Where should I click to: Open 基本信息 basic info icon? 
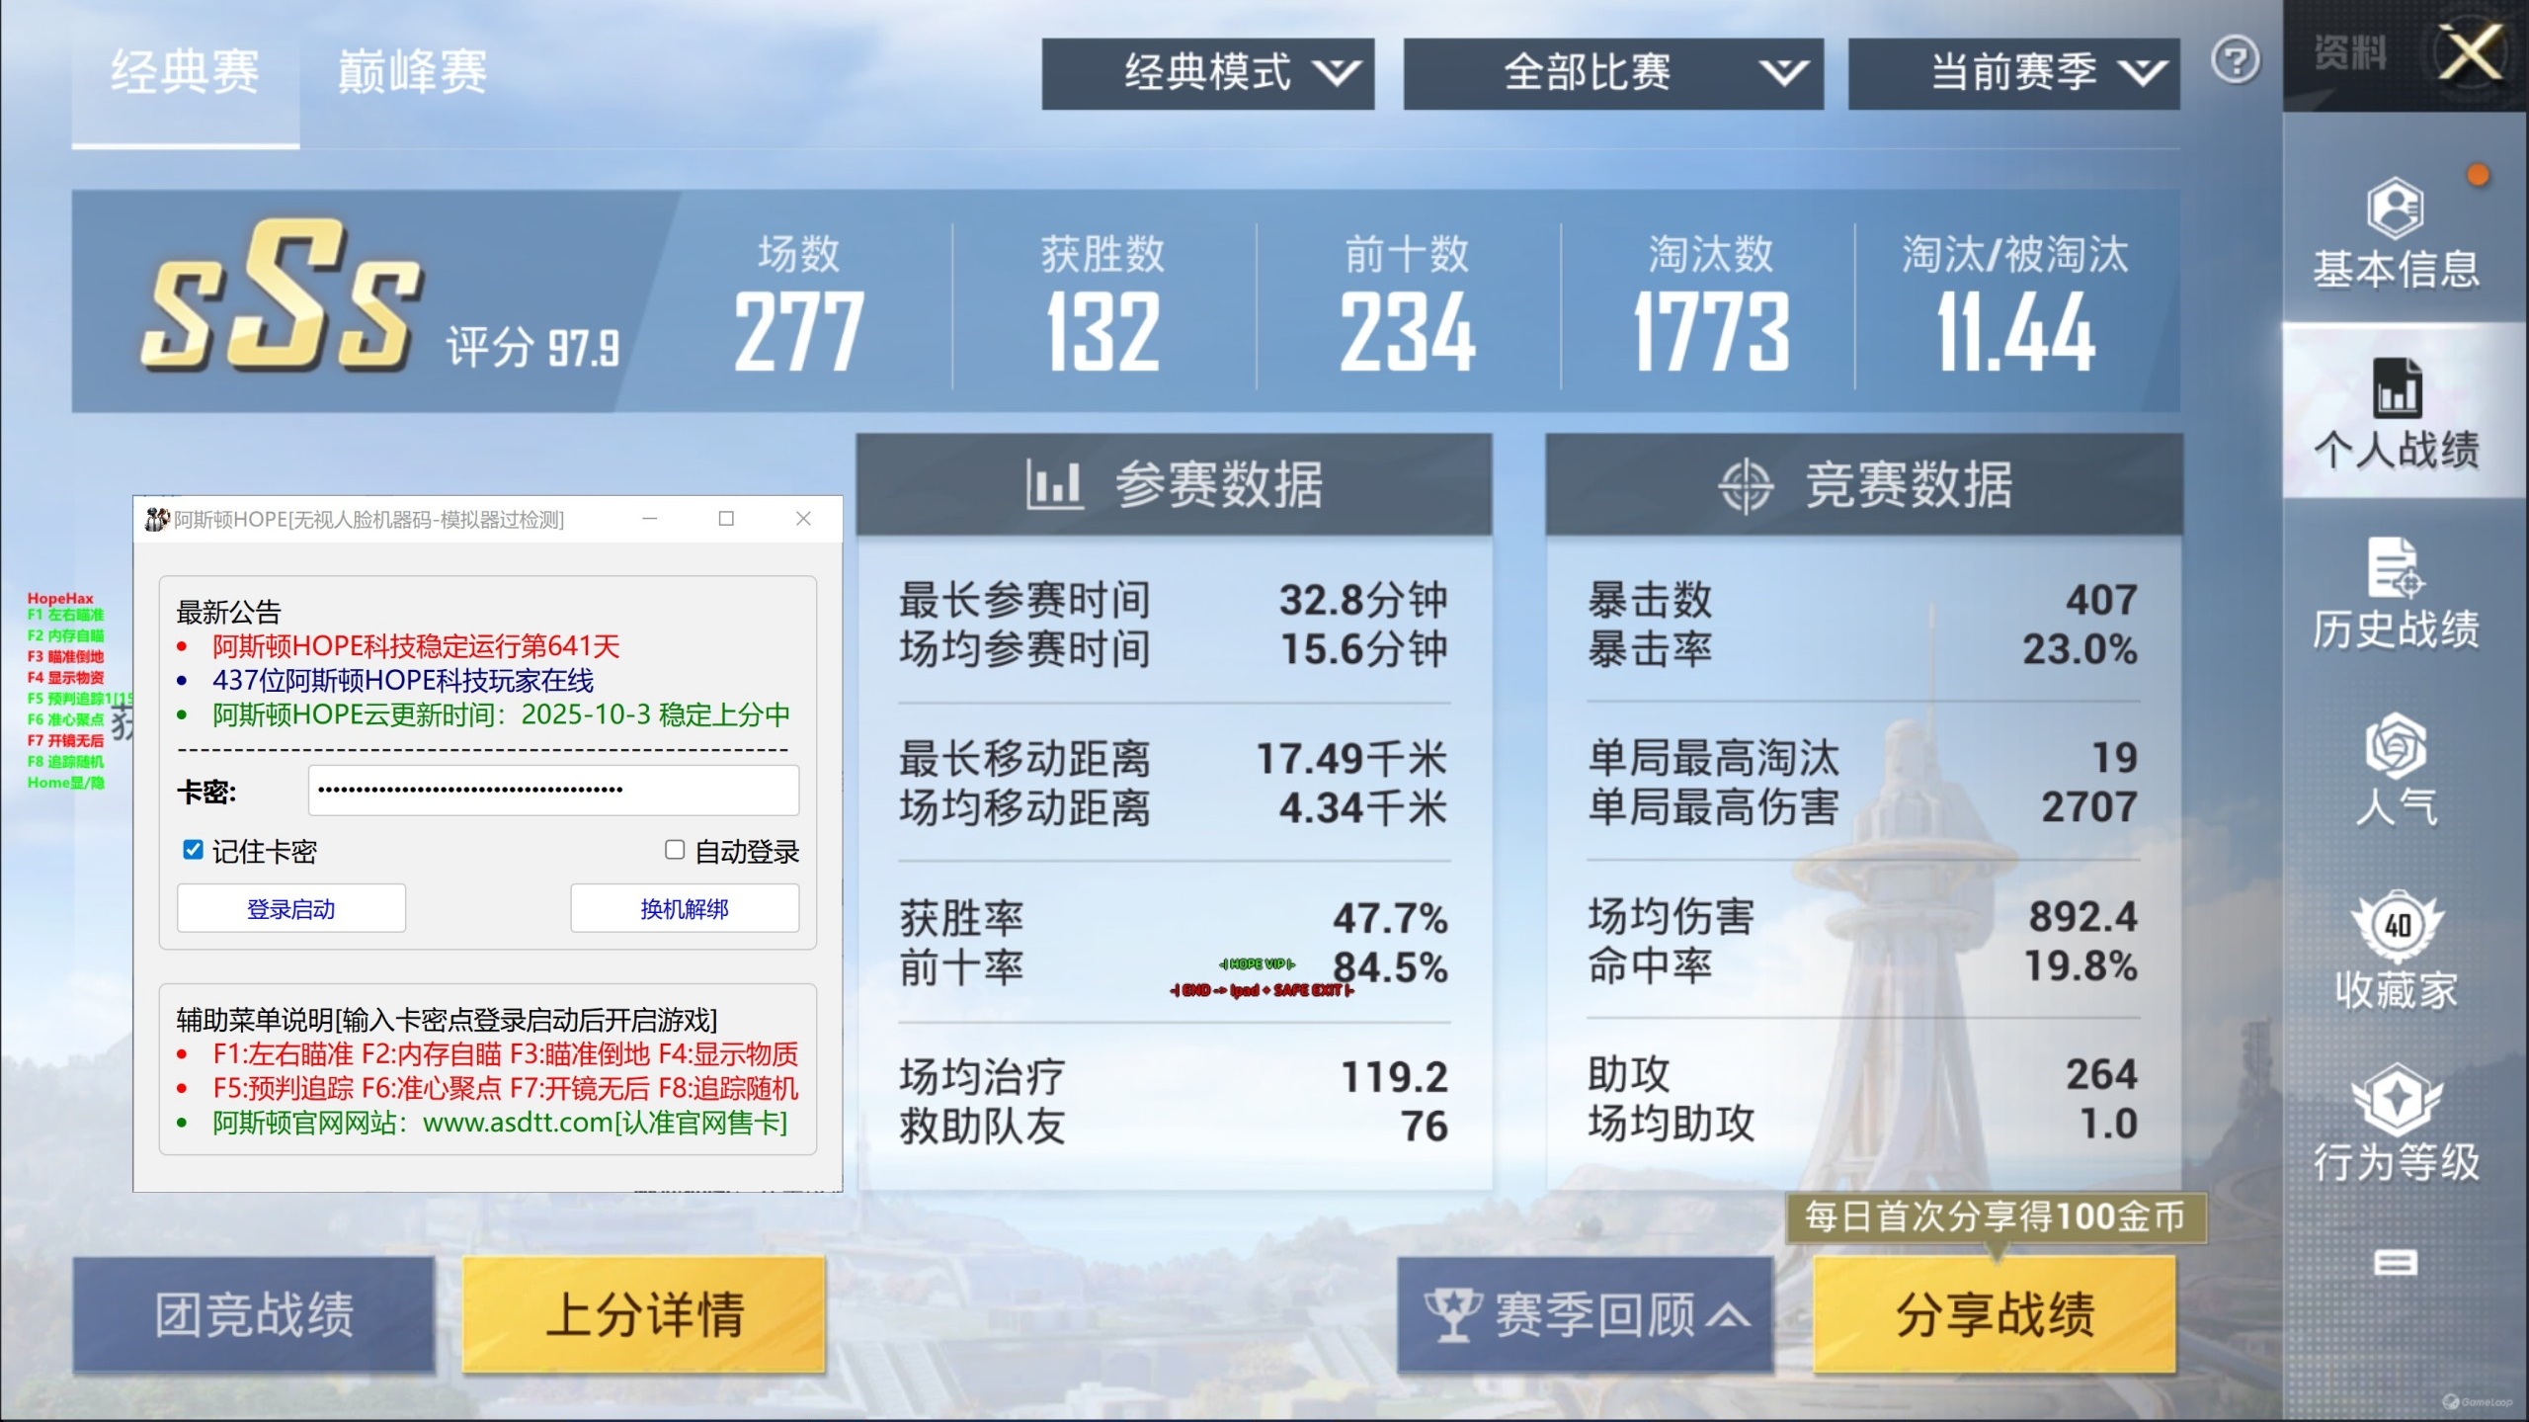point(2395,209)
